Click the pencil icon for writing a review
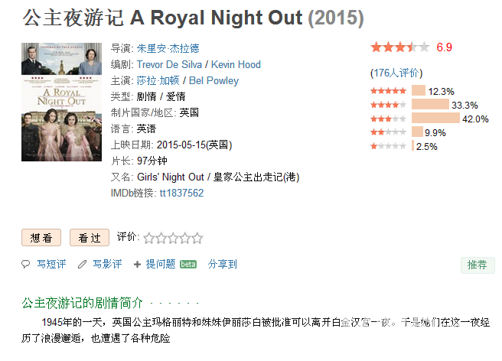This screenshot has width=502, height=361. click(x=83, y=265)
